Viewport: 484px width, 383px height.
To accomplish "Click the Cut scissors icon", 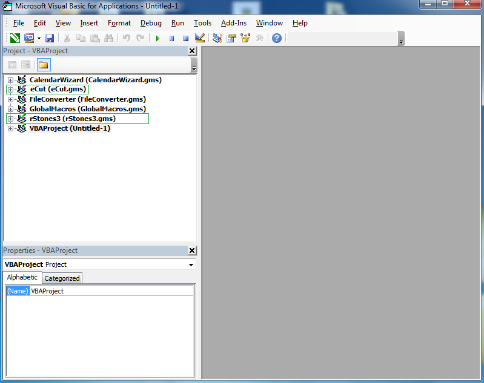I will (67, 38).
